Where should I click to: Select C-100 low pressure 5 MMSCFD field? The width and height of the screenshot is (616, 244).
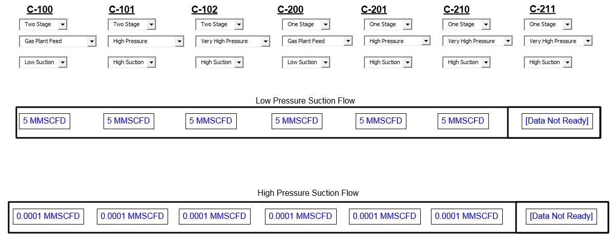point(45,121)
